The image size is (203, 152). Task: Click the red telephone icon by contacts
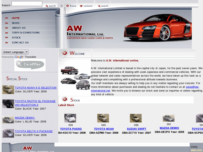81,6
